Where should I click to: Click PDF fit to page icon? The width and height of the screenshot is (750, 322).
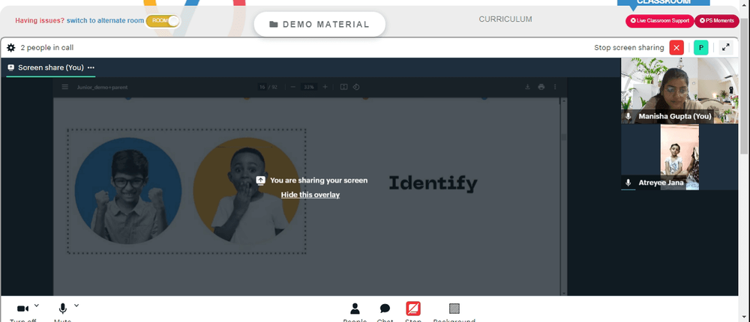click(x=343, y=87)
